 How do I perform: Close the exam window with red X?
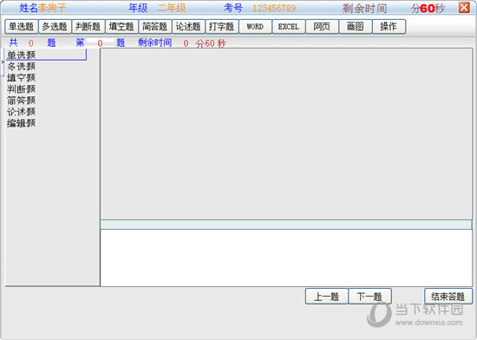click(x=464, y=8)
